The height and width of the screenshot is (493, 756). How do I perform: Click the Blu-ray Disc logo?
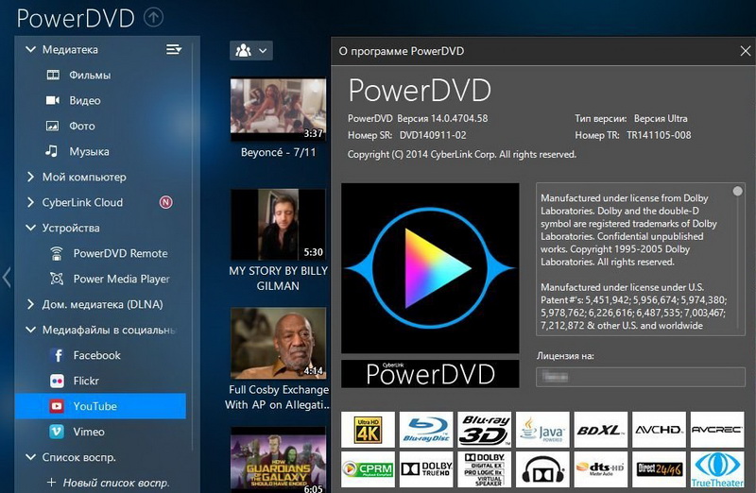pos(426,430)
